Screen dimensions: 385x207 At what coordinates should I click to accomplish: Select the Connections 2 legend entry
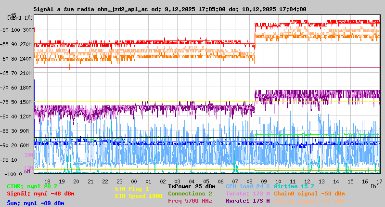click(190, 194)
